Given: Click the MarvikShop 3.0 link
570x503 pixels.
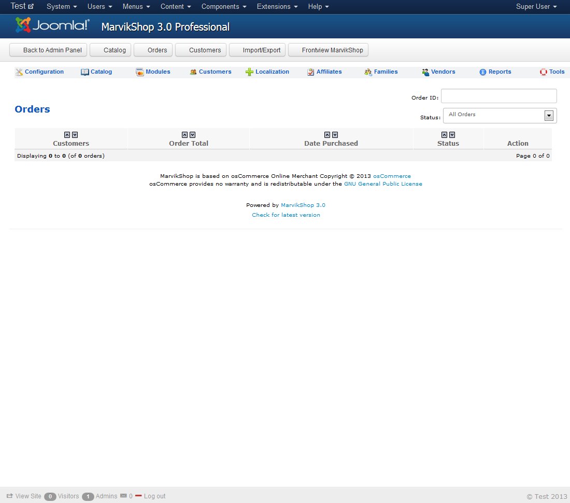Looking at the screenshot, I should (x=303, y=205).
